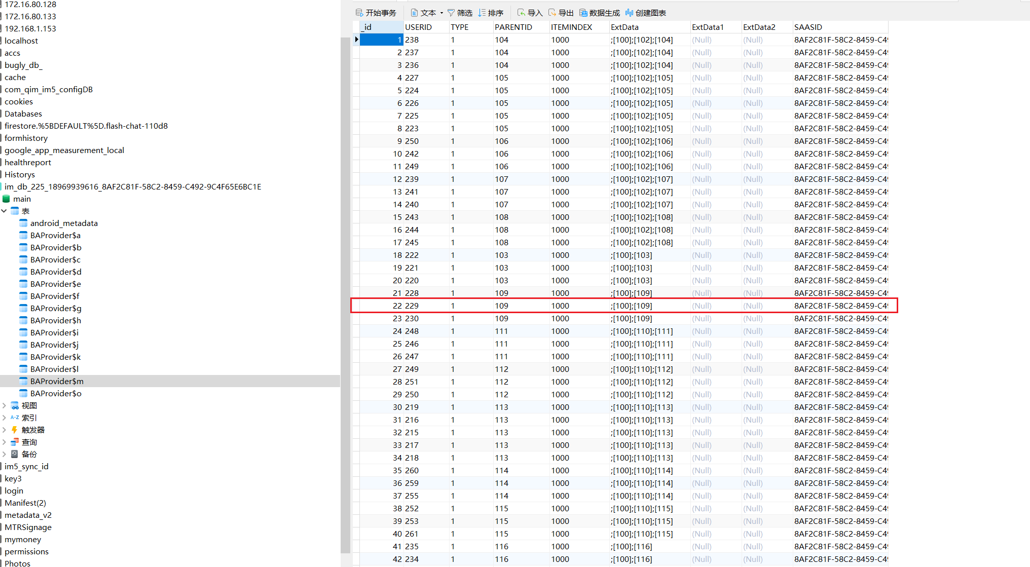Click the 开始事务 begin transaction icon
1030x567 pixels.
coord(359,13)
